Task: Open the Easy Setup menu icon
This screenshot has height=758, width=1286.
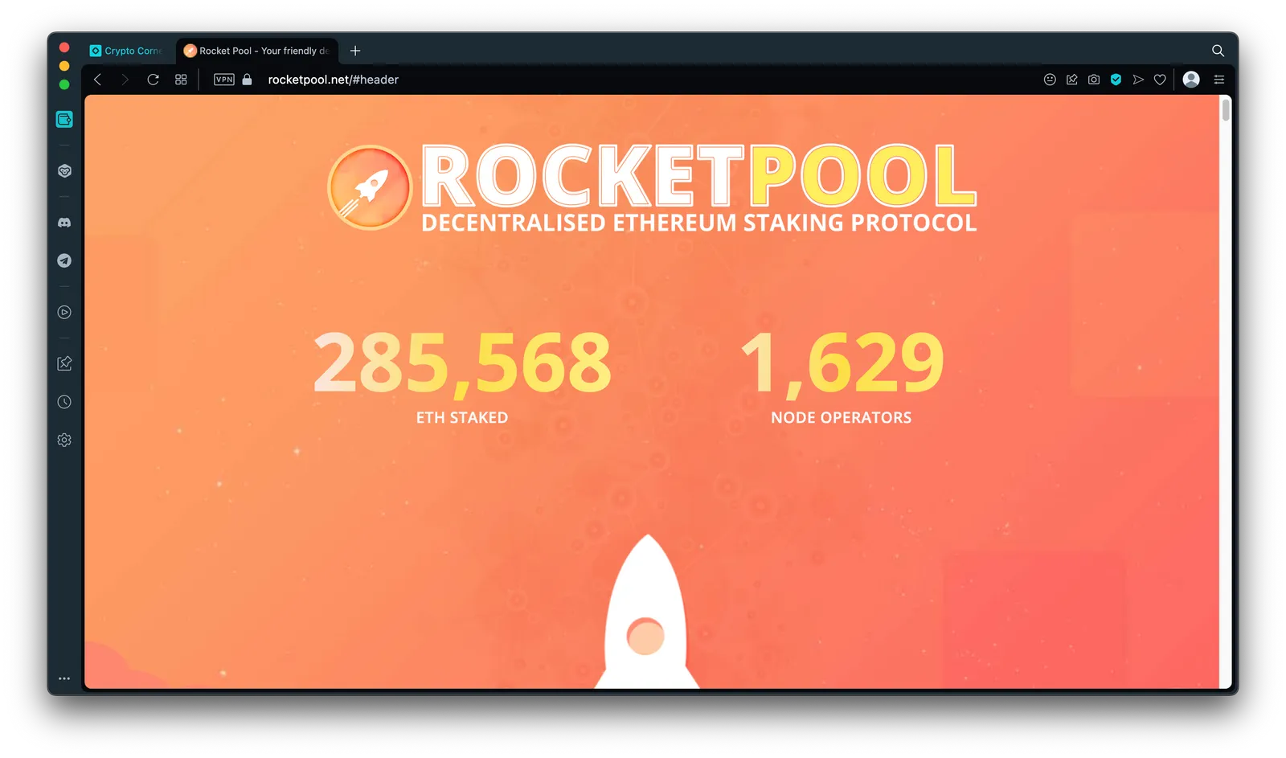Action: coord(1219,80)
